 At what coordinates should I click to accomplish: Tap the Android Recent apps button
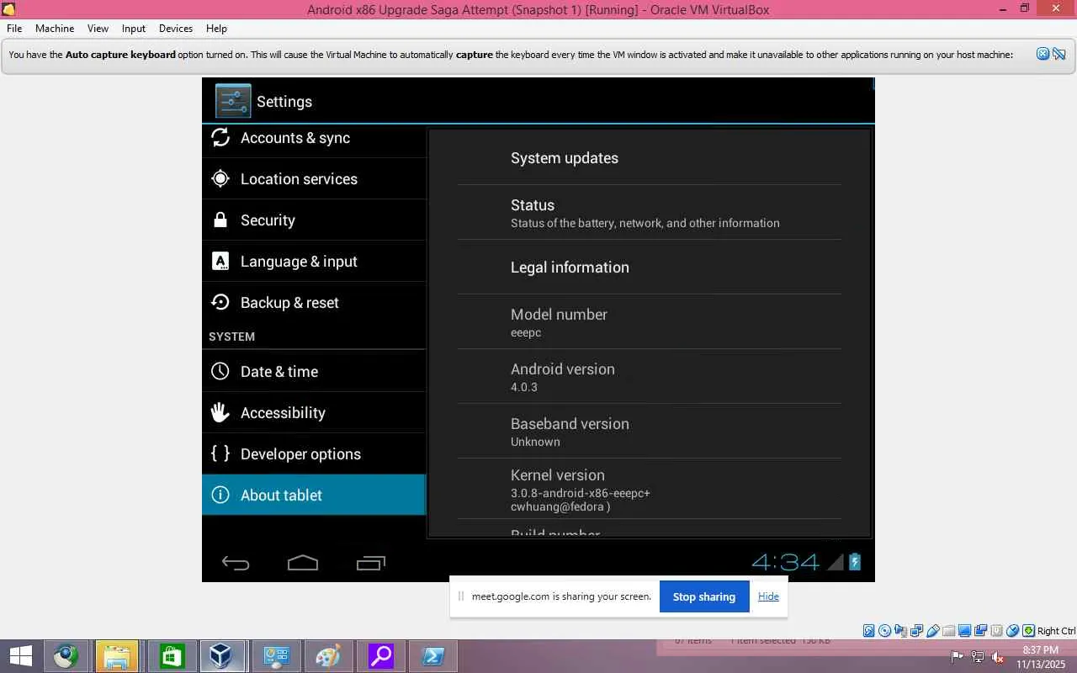370,563
